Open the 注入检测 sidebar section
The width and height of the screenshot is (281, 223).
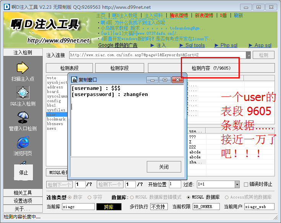(23, 52)
